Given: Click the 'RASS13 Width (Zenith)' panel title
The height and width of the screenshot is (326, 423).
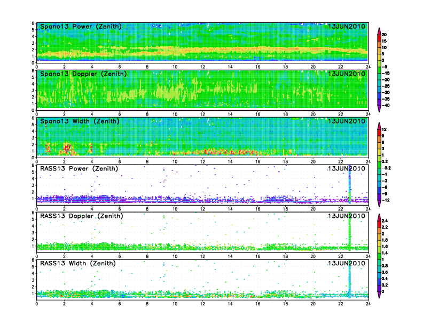Looking at the screenshot, I should click(x=77, y=263).
